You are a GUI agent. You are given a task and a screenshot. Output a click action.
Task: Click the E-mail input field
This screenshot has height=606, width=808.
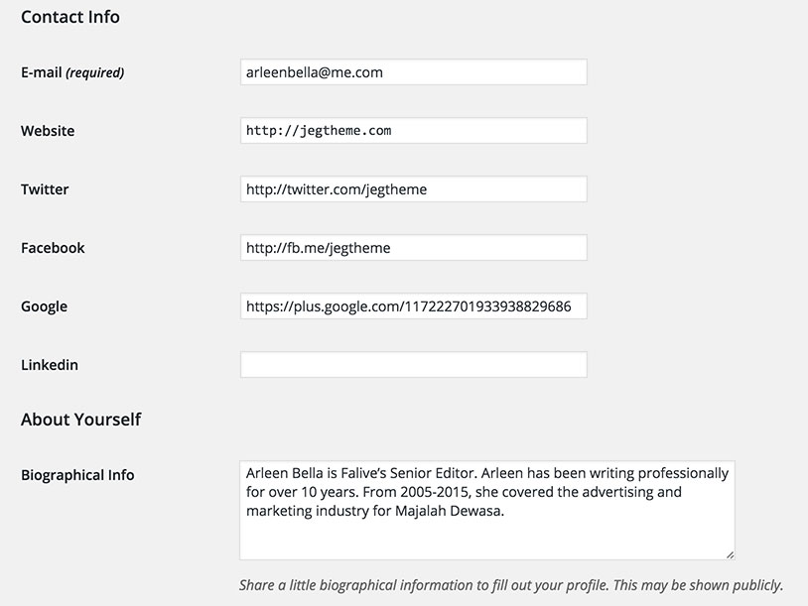point(413,72)
